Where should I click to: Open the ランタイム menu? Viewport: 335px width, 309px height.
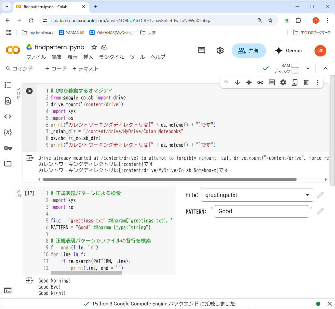click(x=112, y=57)
